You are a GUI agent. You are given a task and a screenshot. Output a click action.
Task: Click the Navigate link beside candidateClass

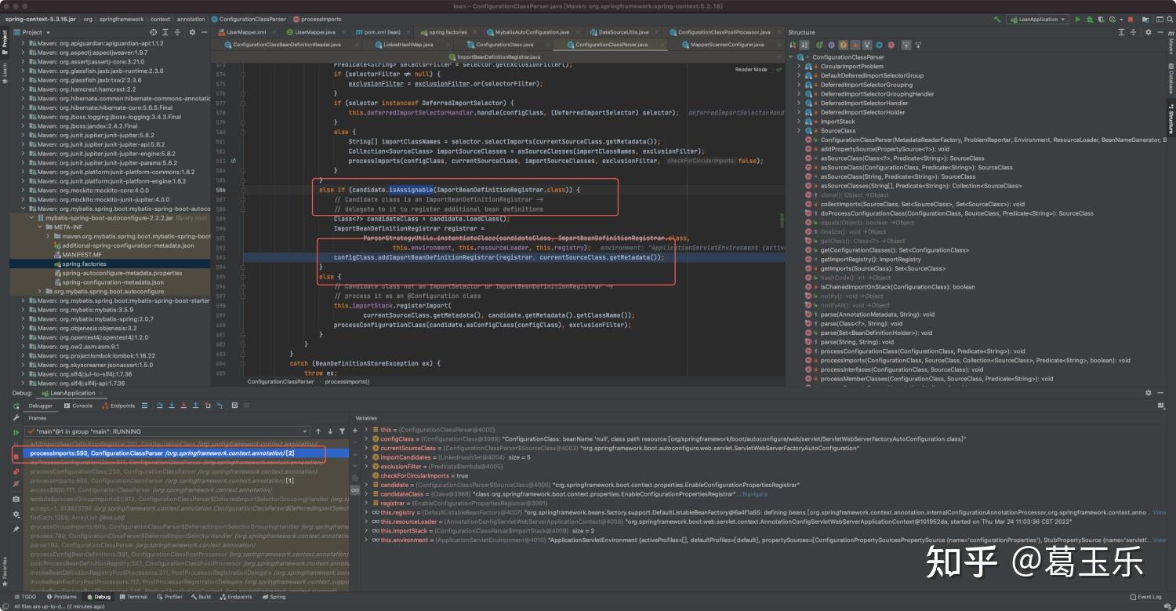tap(755, 494)
